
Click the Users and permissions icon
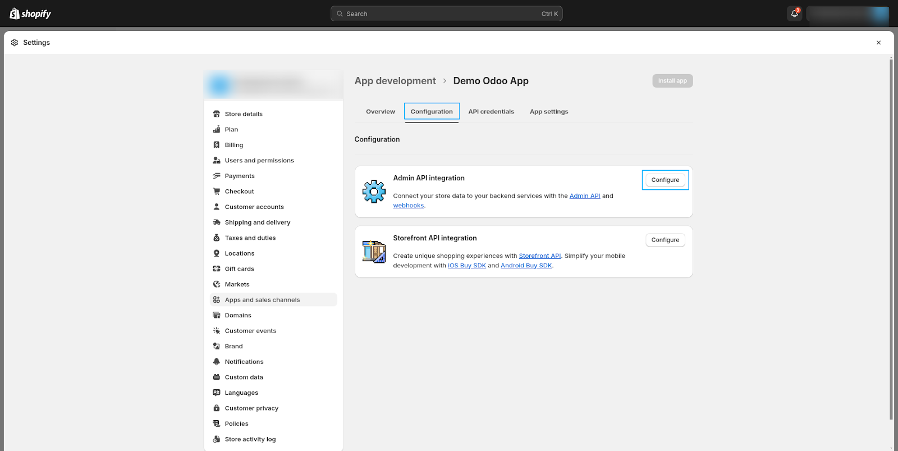pos(217,161)
